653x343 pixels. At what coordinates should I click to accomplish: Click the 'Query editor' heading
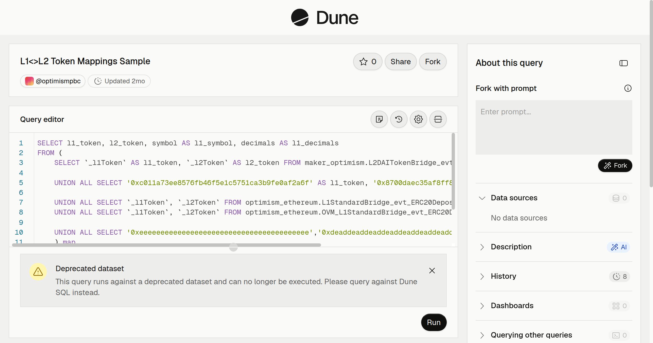42,119
